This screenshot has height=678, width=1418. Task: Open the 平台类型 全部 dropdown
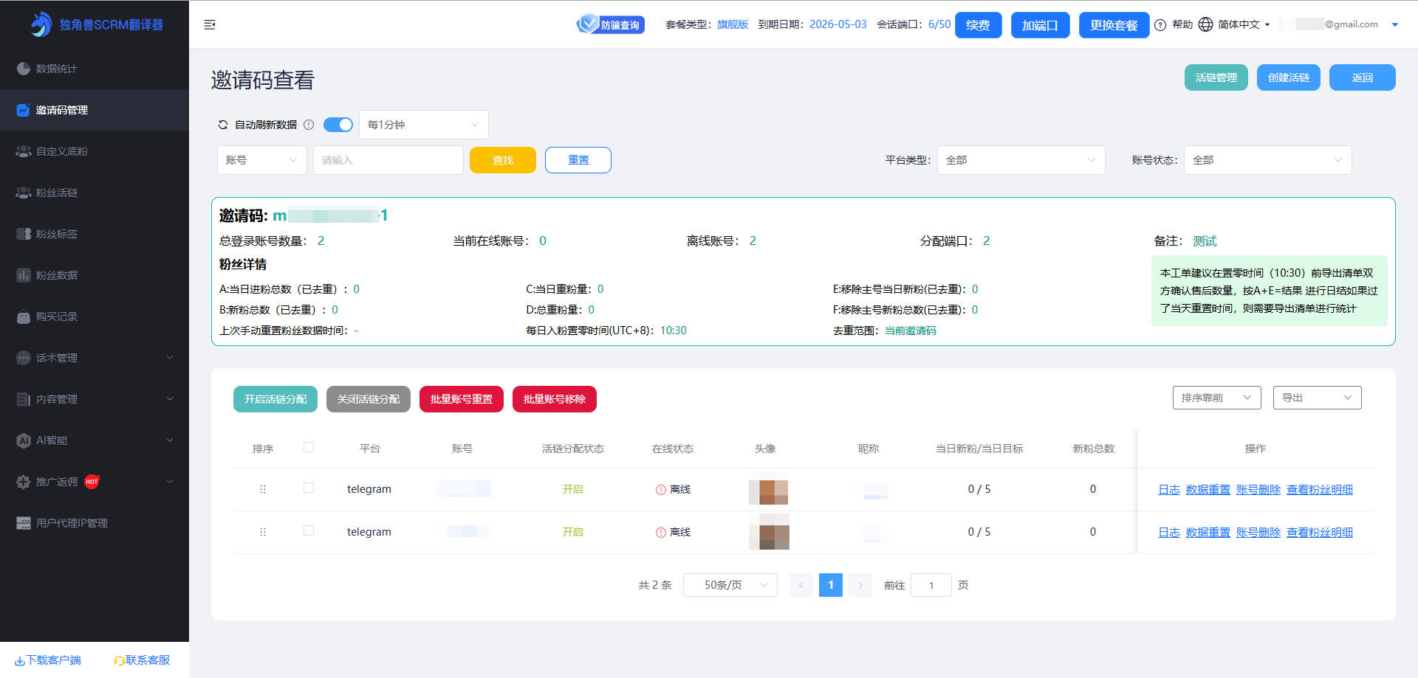[x=1021, y=160]
